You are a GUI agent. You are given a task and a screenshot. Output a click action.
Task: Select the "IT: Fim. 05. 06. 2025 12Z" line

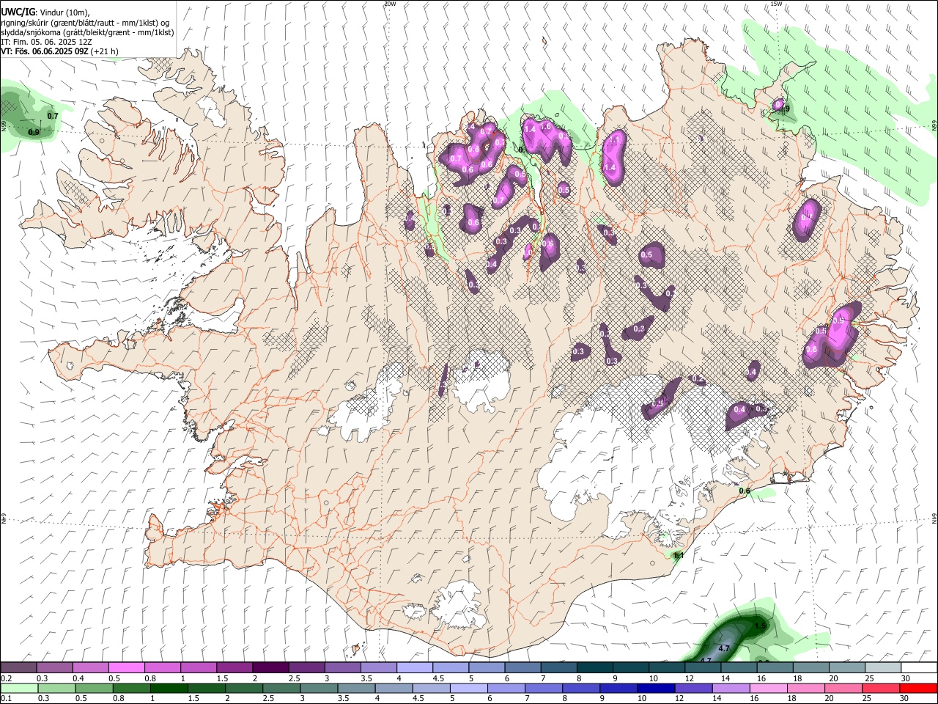(x=47, y=42)
